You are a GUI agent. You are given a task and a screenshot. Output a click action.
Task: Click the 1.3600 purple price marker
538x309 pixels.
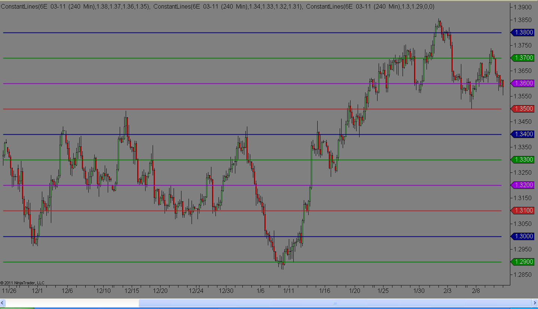pos(522,83)
